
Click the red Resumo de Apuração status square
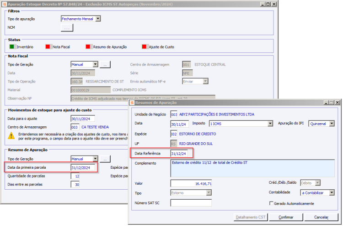coord(88,47)
